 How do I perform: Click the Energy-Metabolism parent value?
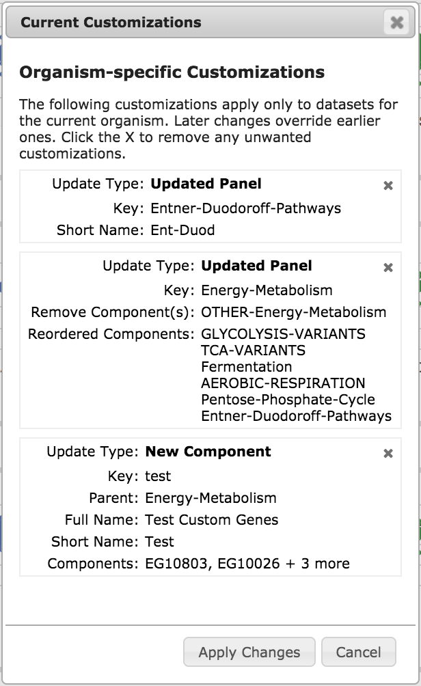[210, 498]
